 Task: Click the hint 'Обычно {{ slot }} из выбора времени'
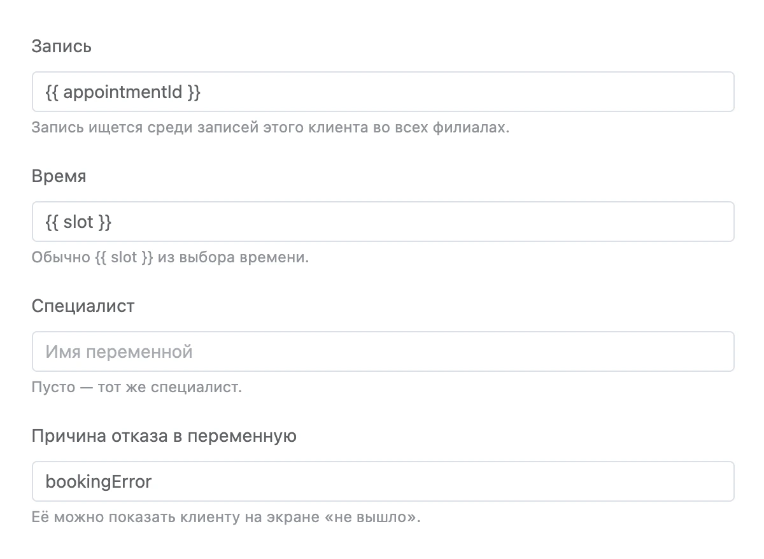point(170,258)
